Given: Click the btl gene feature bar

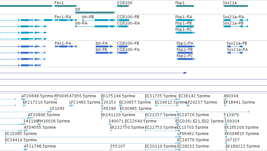Looking at the screenshot, I should [x=95, y=13].
